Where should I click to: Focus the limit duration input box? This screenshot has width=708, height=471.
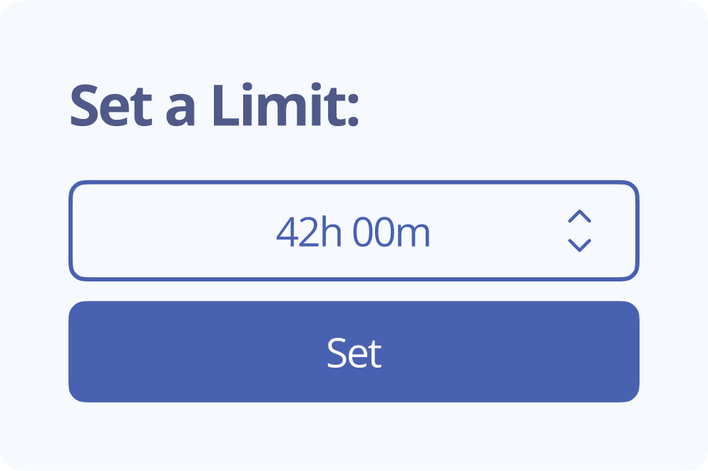pos(354,231)
